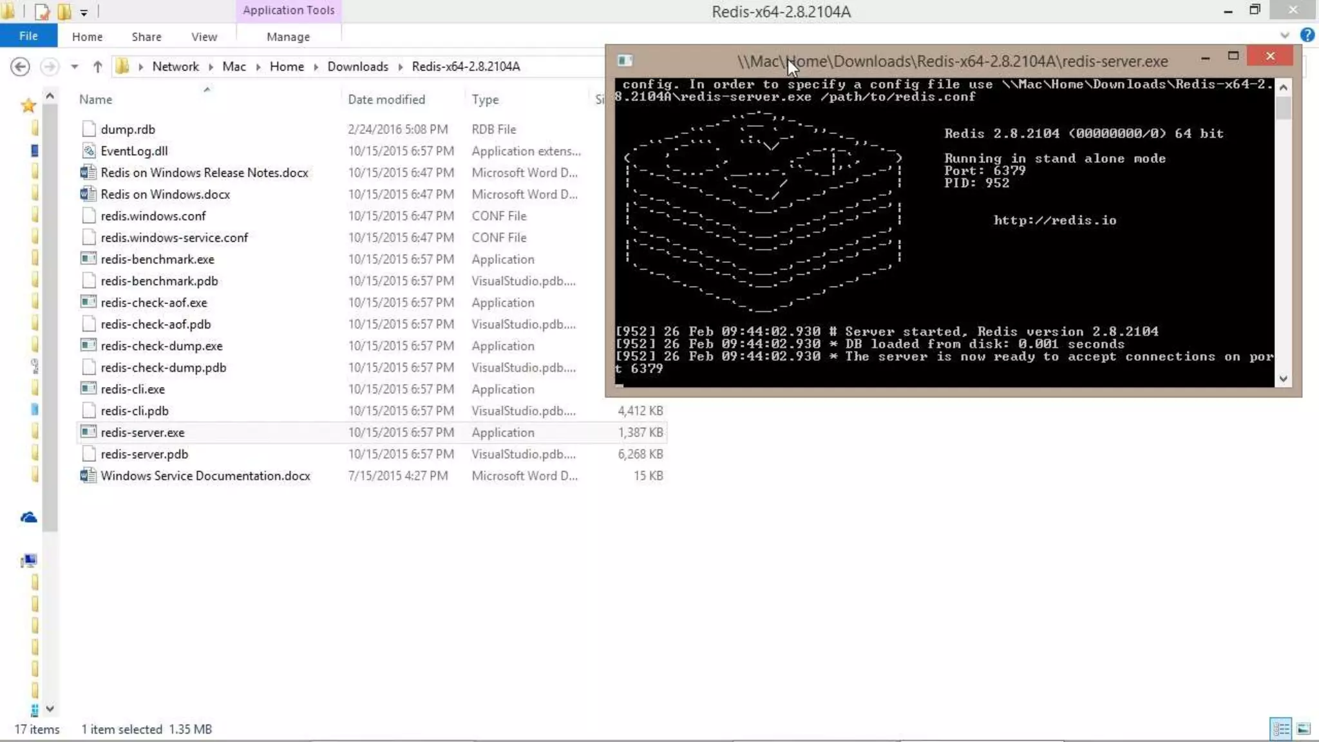Click the Mac breadcrumb in address bar
Viewport: 1319px width, 742px height.
pyautogui.click(x=234, y=66)
